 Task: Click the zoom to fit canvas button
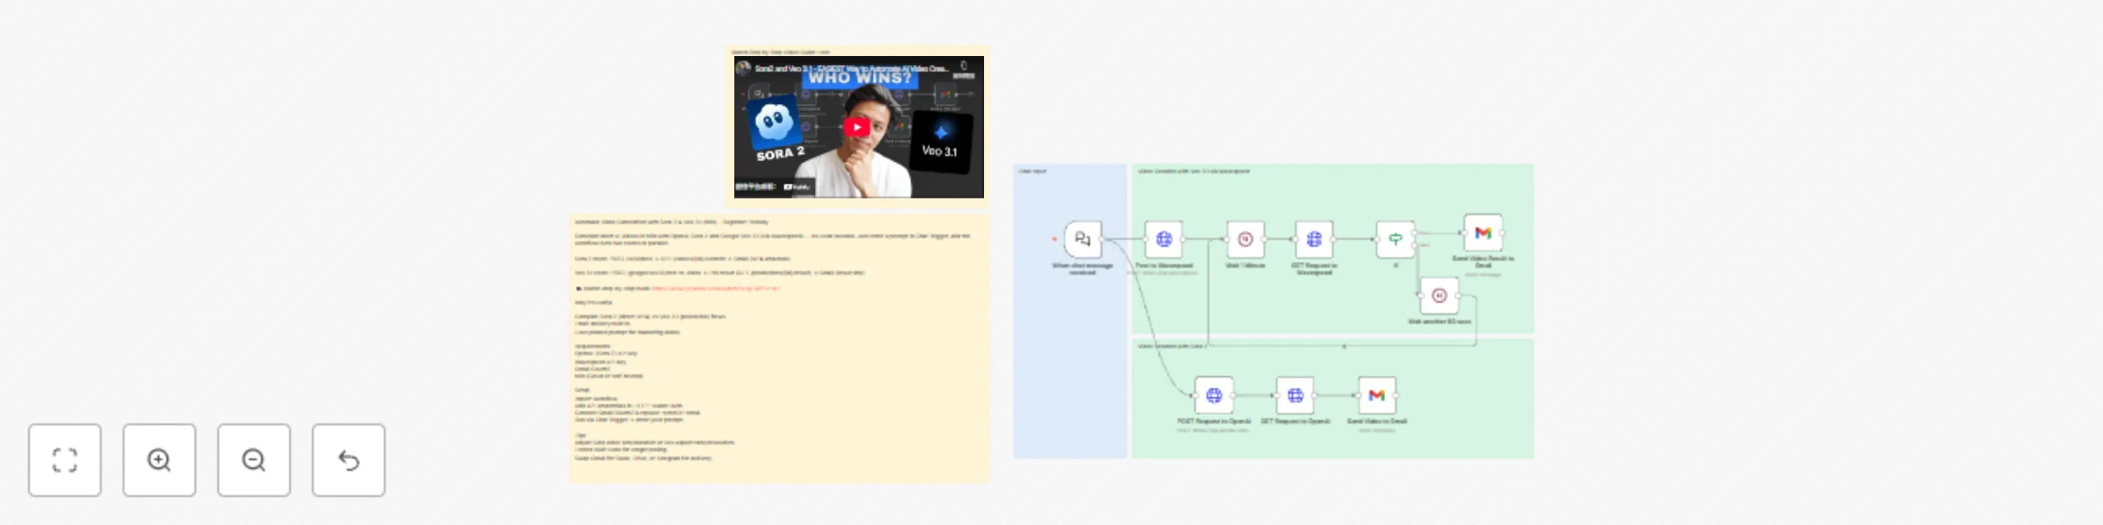tap(65, 460)
